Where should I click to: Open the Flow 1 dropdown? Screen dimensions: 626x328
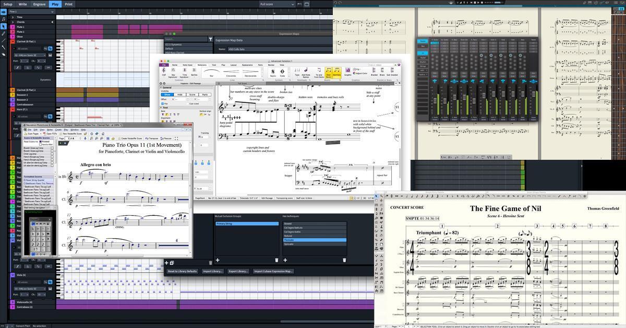(32, 11)
